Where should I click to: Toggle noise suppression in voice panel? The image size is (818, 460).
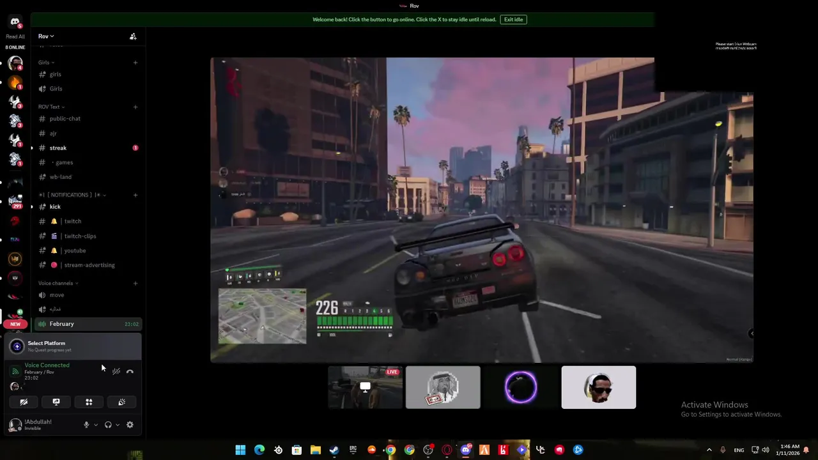click(116, 371)
